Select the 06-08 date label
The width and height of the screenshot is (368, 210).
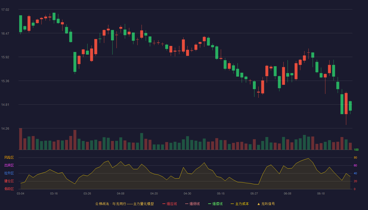288,193
